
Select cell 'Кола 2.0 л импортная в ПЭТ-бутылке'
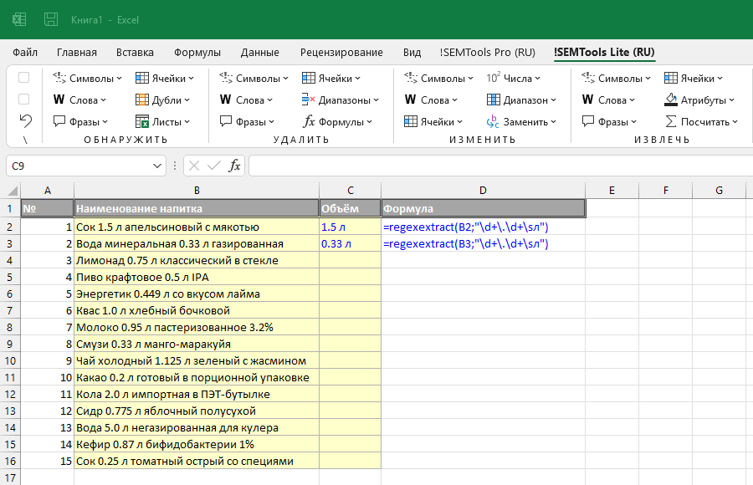(x=197, y=394)
